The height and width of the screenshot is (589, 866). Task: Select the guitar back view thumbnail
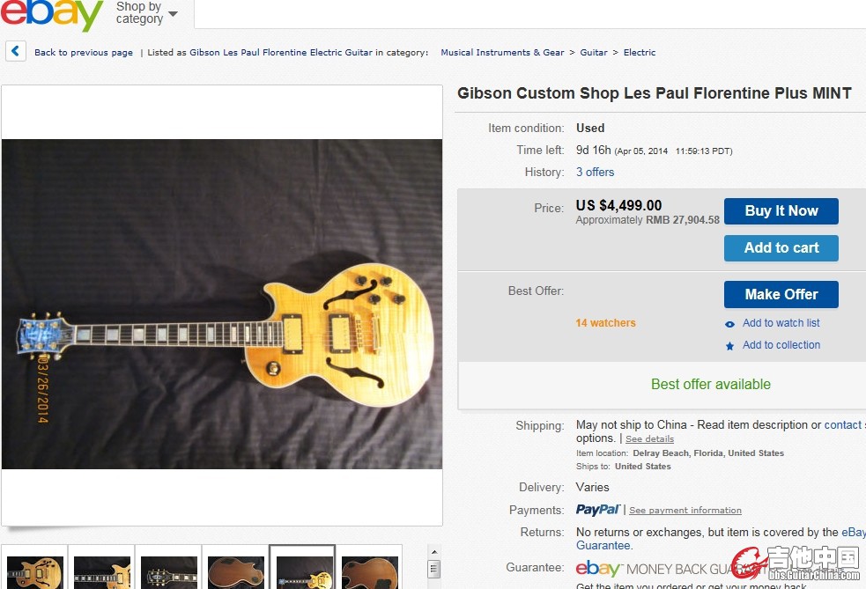(x=236, y=571)
